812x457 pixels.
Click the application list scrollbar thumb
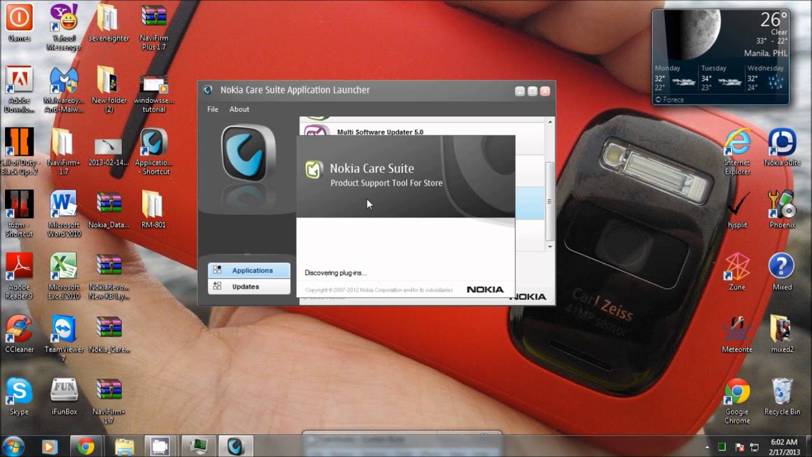tap(550, 201)
